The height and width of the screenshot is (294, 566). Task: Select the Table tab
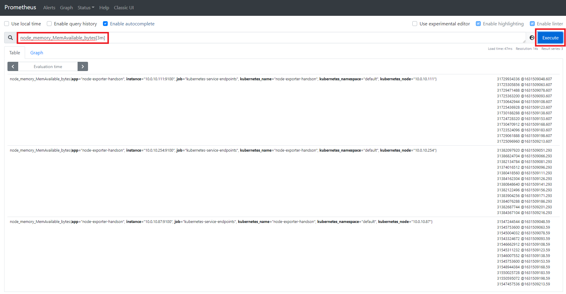15,53
